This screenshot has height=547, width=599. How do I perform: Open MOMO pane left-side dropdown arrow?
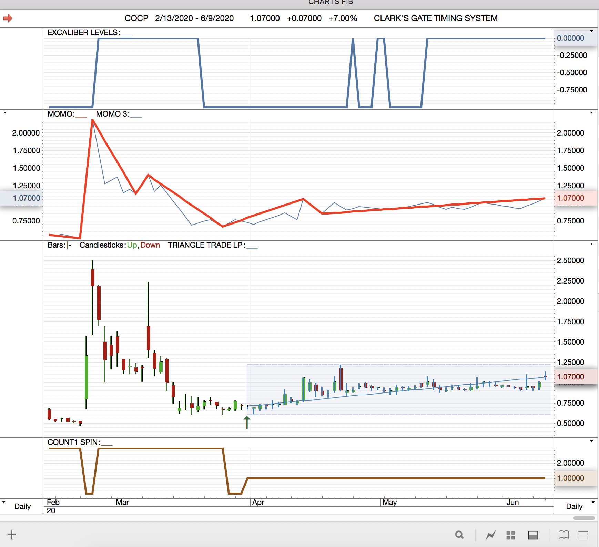tap(5, 113)
